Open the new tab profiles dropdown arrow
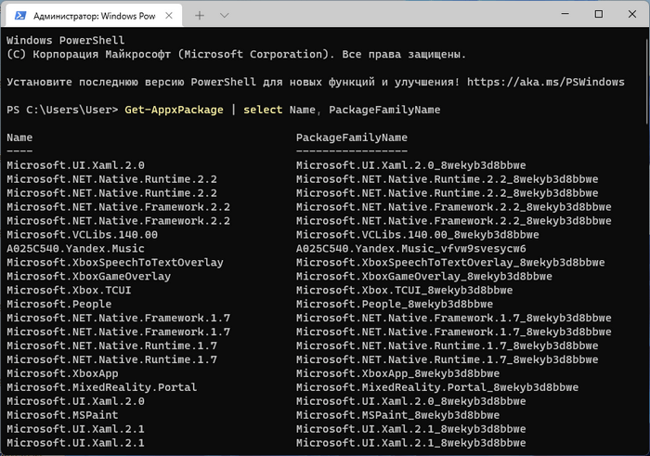Screen dimensions: 650x456 (x=225, y=16)
